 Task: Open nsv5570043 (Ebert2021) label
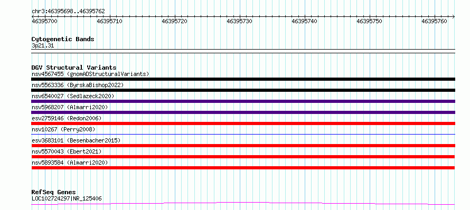click(67, 151)
